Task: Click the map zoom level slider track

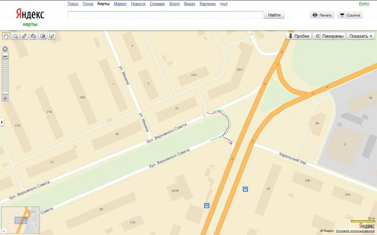Action: tap(5, 77)
